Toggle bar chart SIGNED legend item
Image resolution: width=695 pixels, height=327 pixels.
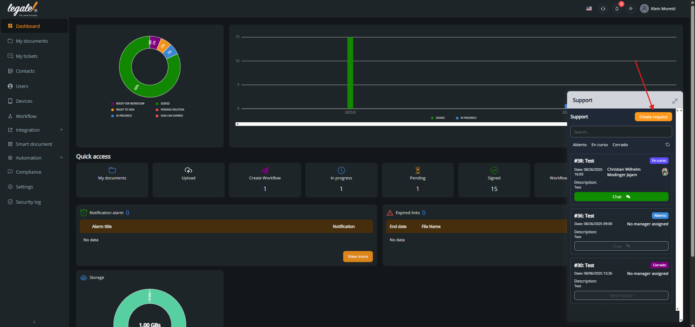tap(438, 118)
